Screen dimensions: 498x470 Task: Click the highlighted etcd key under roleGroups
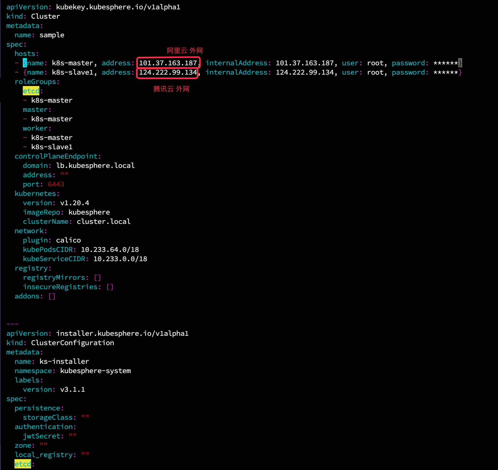(31, 91)
